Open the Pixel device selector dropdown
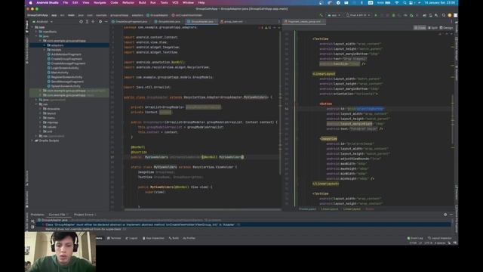 pyautogui.click(x=358, y=15)
